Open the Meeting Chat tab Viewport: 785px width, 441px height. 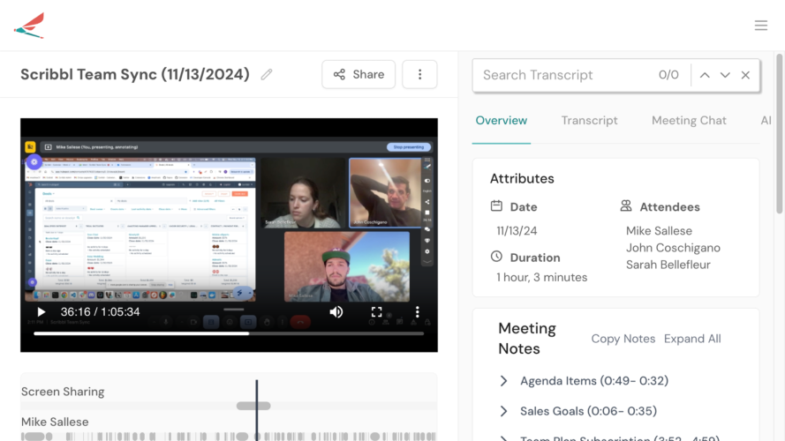(x=689, y=121)
